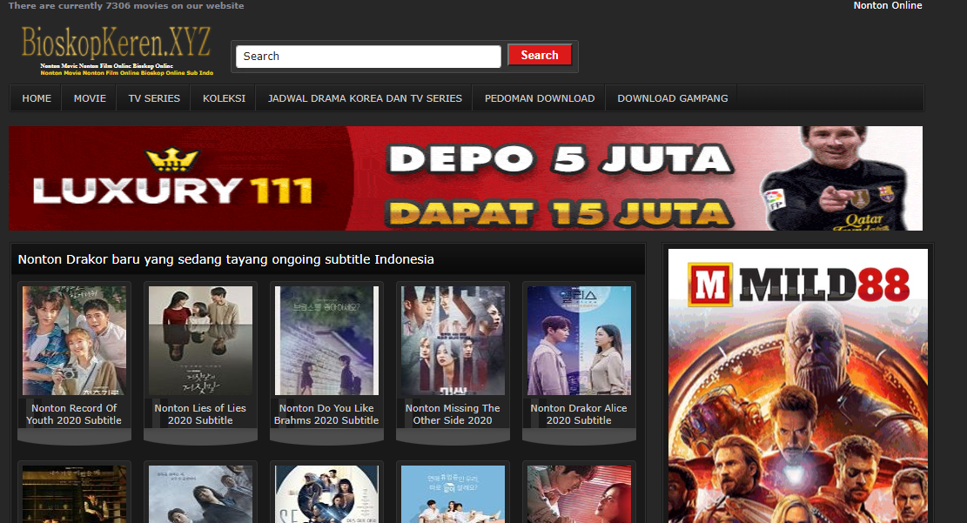The height and width of the screenshot is (523, 967).
Task: Open the Record Of Youth poster thumbnail
Action: click(75, 340)
